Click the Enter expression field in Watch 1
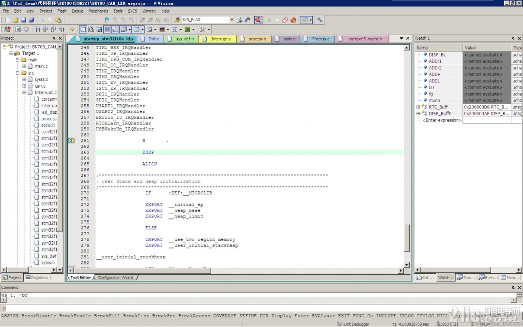Image resolution: width=523 pixels, height=327 pixels. tap(442, 120)
